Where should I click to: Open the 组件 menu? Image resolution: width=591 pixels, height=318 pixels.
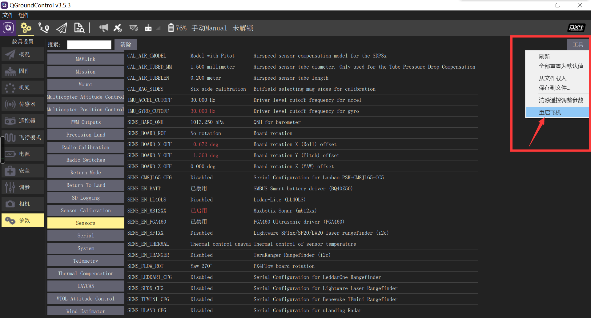(x=24, y=15)
